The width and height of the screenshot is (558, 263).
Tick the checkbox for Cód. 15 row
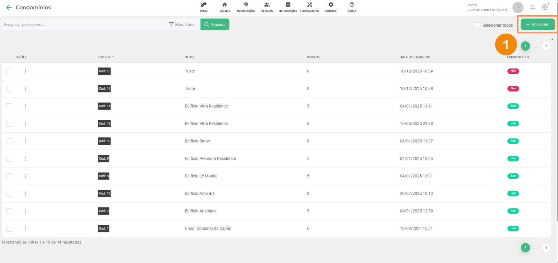[9, 71]
